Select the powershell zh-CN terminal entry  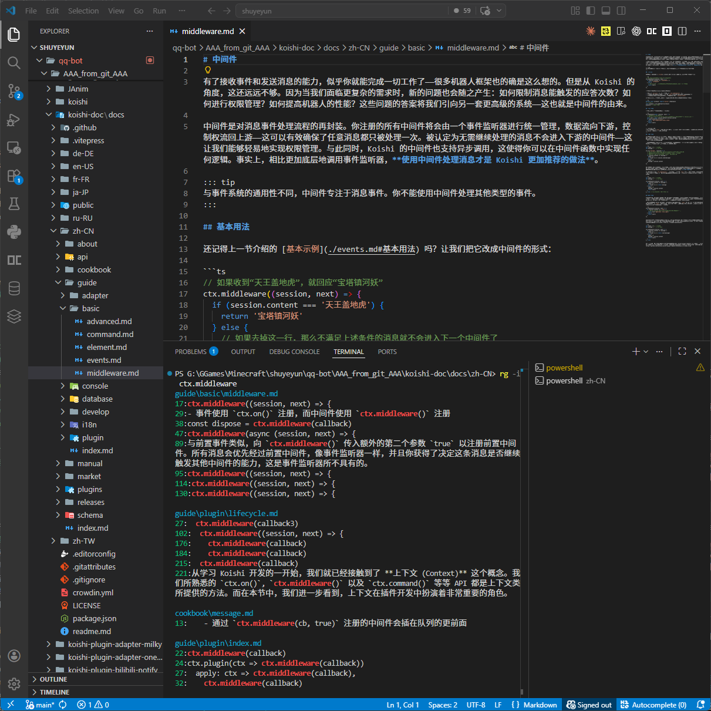(619, 380)
